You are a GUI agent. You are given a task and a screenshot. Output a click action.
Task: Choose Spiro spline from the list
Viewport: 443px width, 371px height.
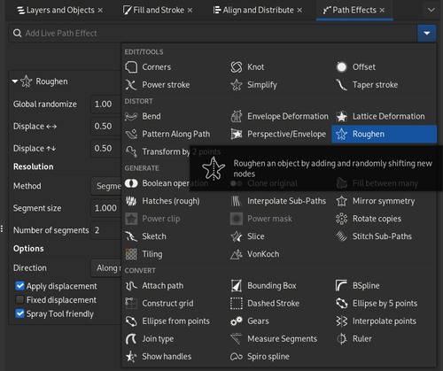tap(260, 357)
